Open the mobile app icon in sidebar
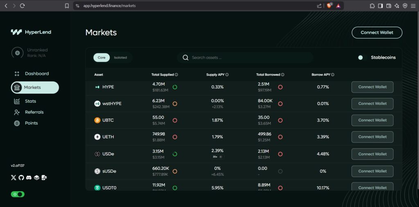 tap(44, 177)
